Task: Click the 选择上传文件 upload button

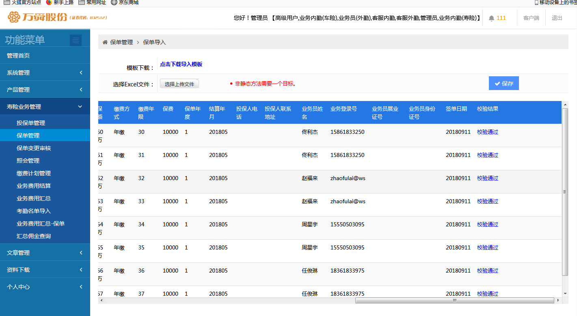Action: [x=179, y=84]
